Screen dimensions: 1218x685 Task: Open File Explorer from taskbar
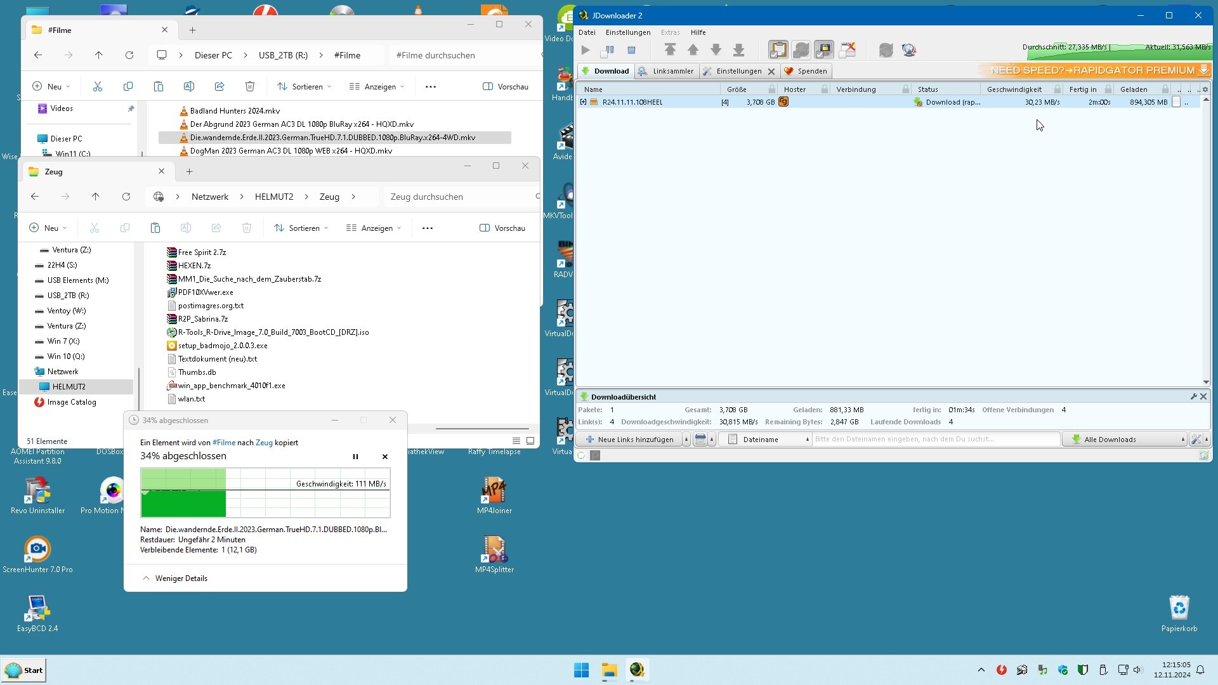point(610,670)
